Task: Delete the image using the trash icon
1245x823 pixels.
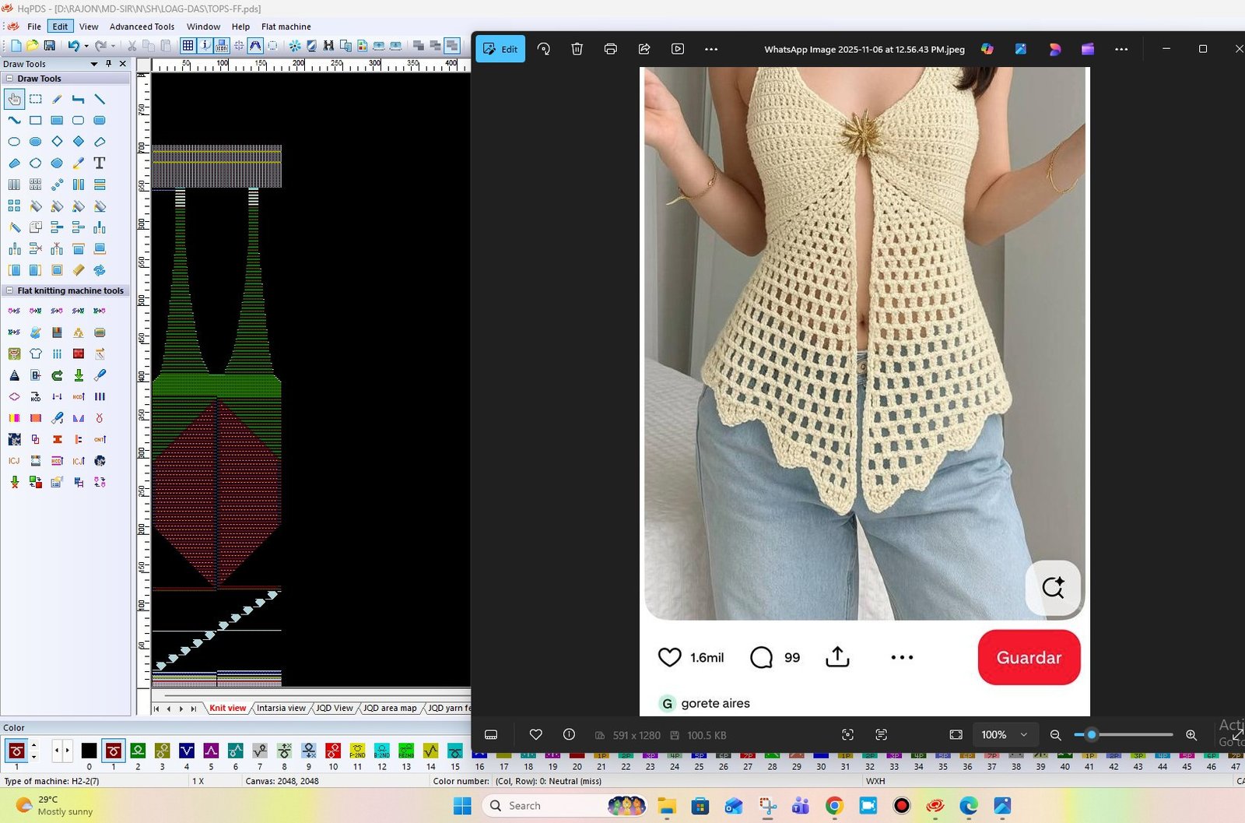Action: pyautogui.click(x=577, y=49)
